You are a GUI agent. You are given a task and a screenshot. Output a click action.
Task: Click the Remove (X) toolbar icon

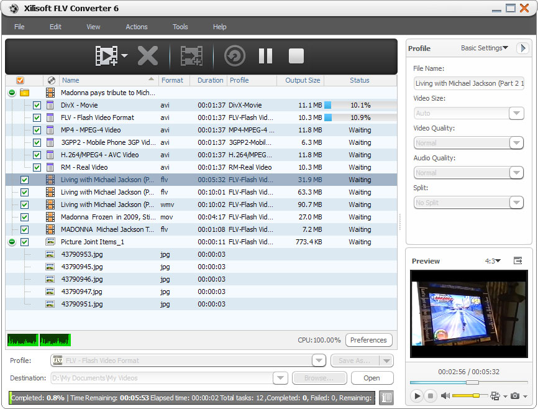(x=148, y=56)
